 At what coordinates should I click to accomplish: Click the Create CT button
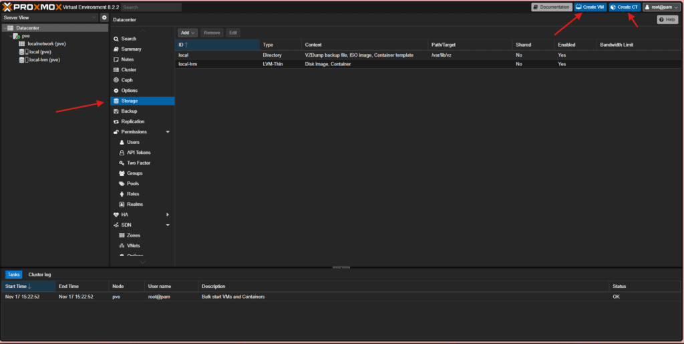point(625,7)
